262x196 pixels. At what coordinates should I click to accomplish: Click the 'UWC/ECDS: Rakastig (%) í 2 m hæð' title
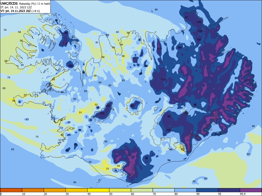tap(25, 3)
